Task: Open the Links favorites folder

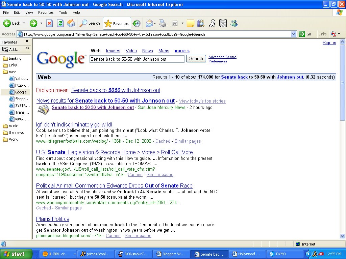Action: tap(10, 65)
